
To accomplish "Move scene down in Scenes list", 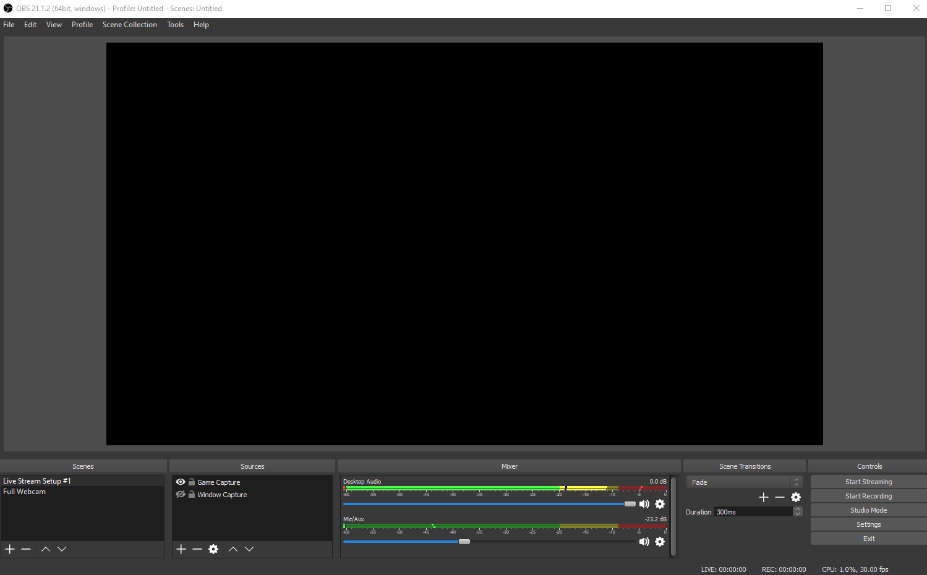I will point(62,549).
